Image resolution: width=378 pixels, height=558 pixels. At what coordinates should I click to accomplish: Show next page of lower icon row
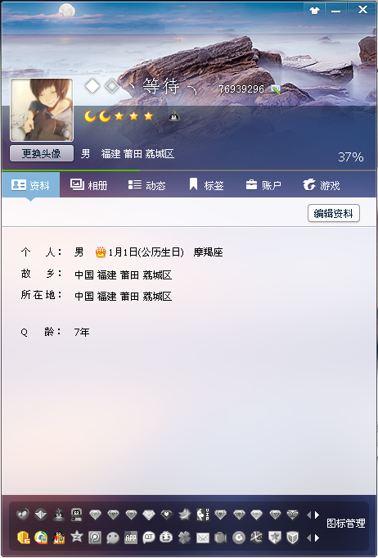[317, 538]
